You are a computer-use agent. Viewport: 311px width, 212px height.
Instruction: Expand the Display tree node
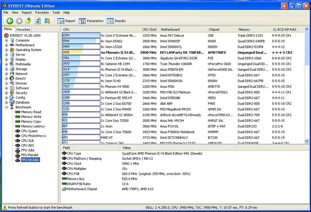pyautogui.click(x=7, y=60)
